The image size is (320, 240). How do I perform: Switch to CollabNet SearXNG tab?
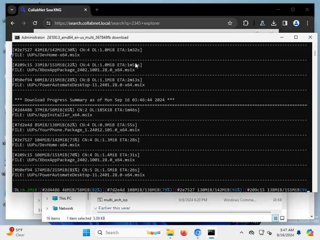[54, 10]
